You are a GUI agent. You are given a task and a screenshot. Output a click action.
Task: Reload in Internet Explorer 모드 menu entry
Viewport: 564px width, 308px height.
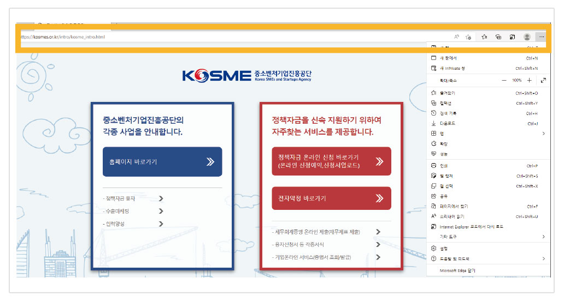tap(489, 227)
